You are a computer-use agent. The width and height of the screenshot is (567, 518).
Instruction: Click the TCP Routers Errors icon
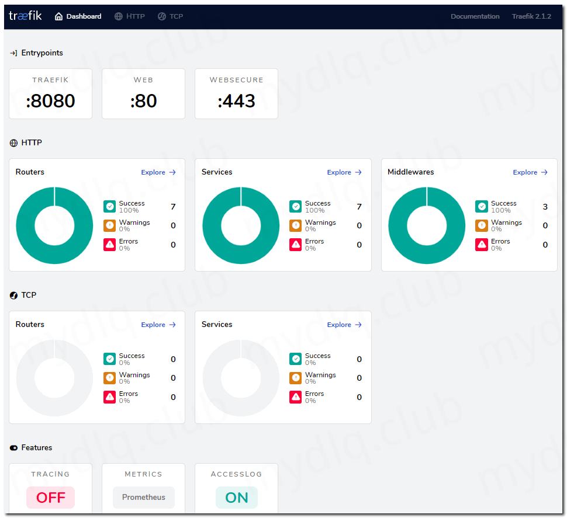110,397
